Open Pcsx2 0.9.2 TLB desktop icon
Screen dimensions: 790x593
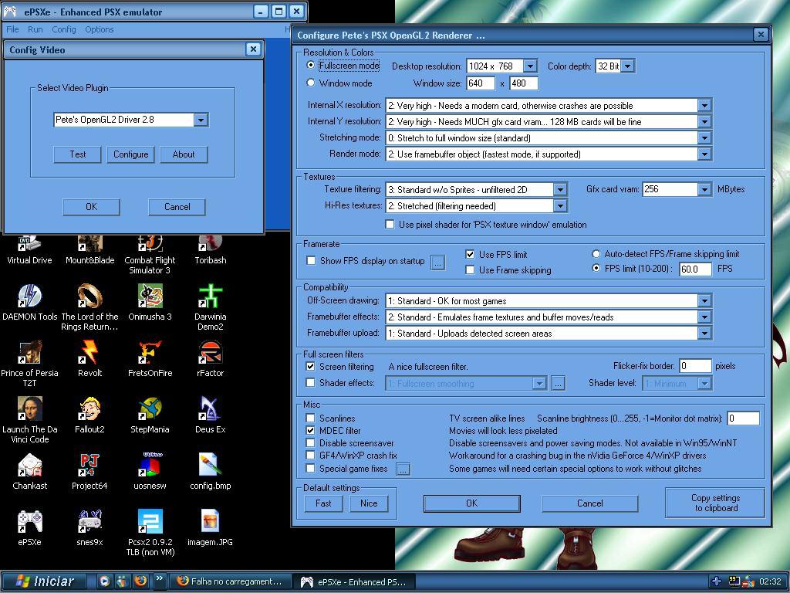coord(150,533)
